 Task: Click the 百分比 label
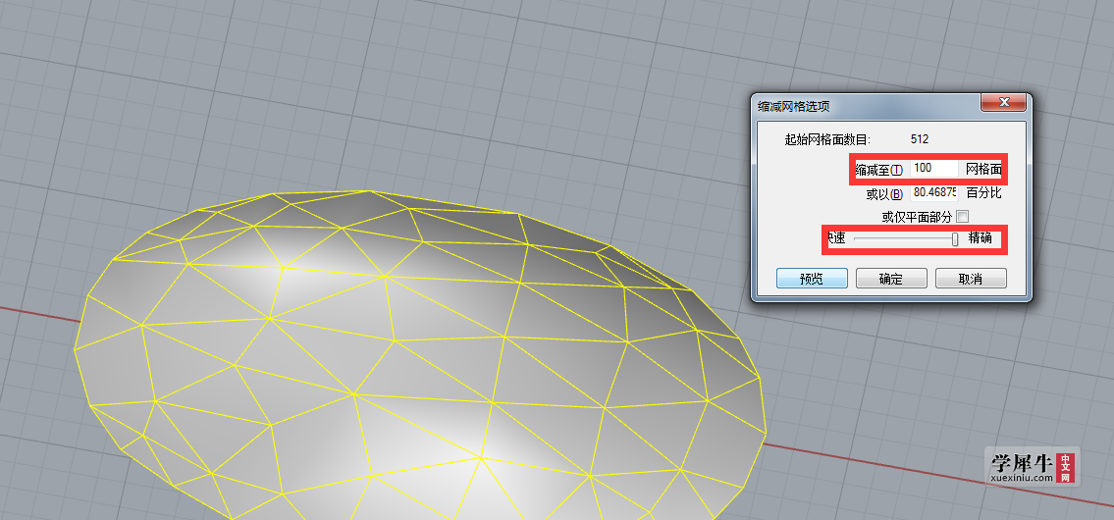(984, 192)
